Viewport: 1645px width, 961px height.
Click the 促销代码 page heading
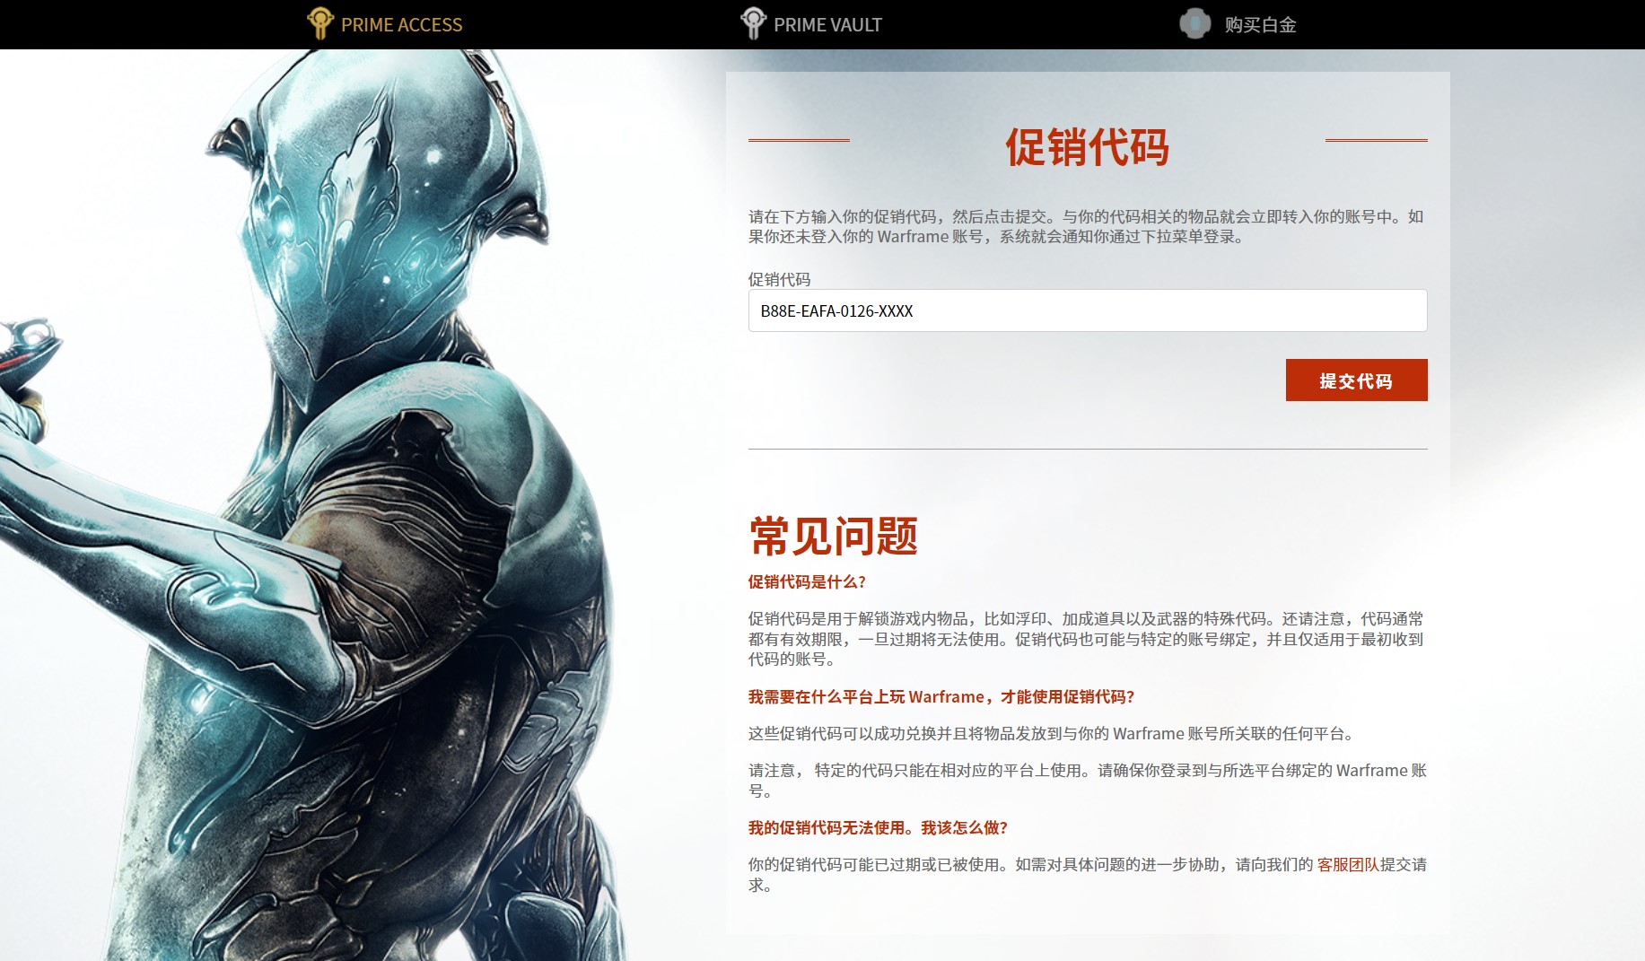(x=1088, y=147)
